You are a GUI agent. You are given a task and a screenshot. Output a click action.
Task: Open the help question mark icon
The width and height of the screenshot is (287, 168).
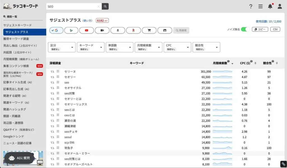[251, 6]
